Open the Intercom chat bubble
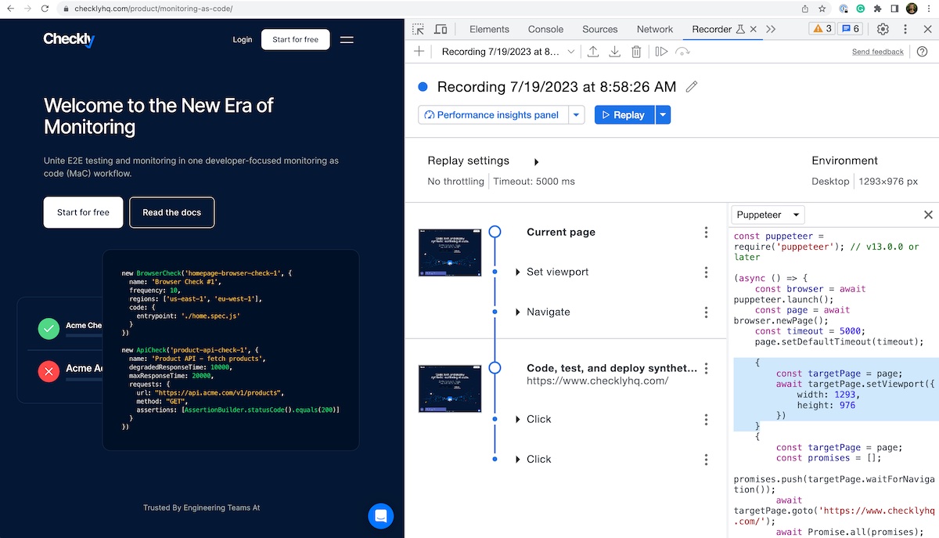 point(381,516)
